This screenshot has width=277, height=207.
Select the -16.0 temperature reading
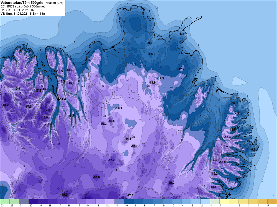tap(49, 124)
